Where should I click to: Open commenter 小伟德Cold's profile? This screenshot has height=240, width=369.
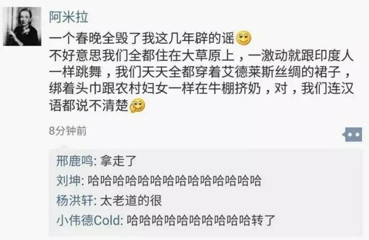pos(88,220)
